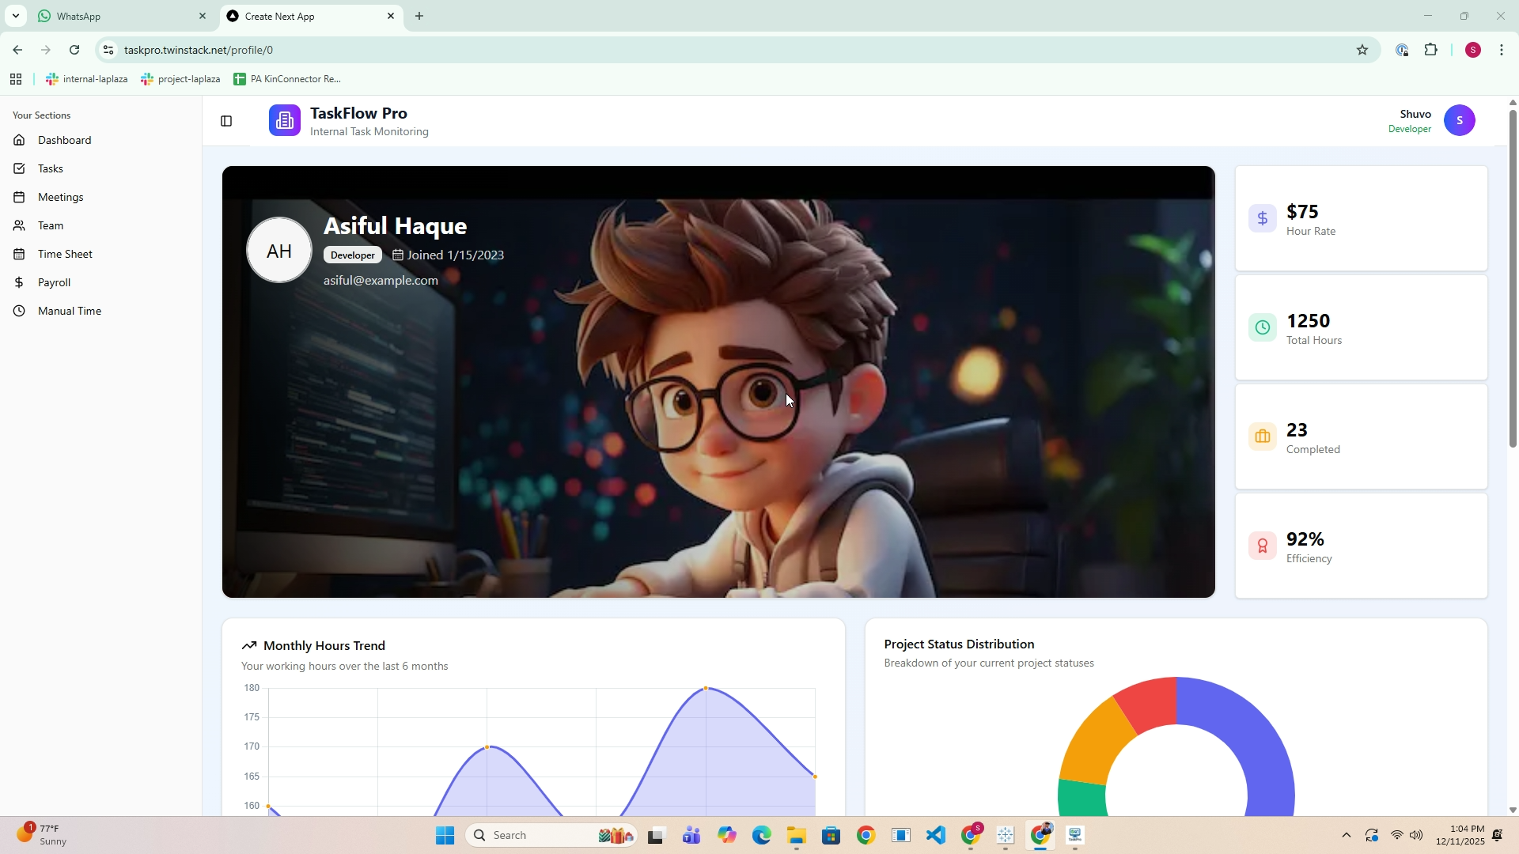Switch to the WhatsApp tab

[x=119, y=16]
